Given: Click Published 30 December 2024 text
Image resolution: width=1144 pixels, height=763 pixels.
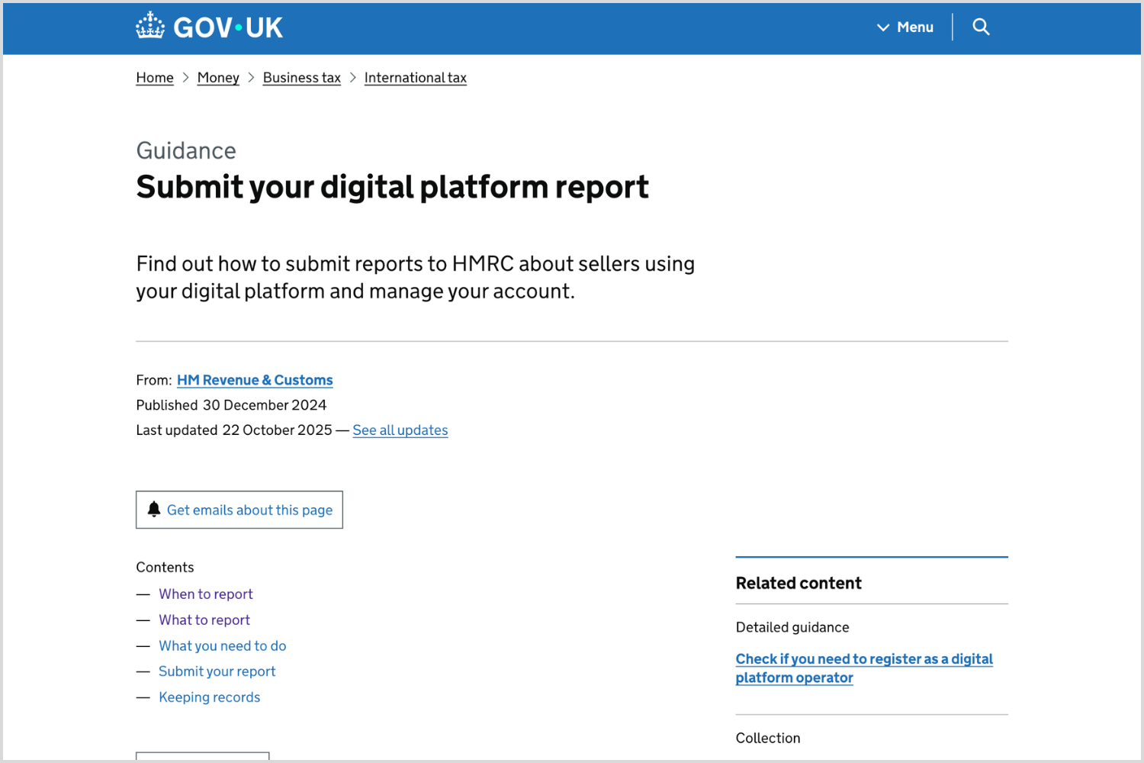Looking at the screenshot, I should 231,405.
